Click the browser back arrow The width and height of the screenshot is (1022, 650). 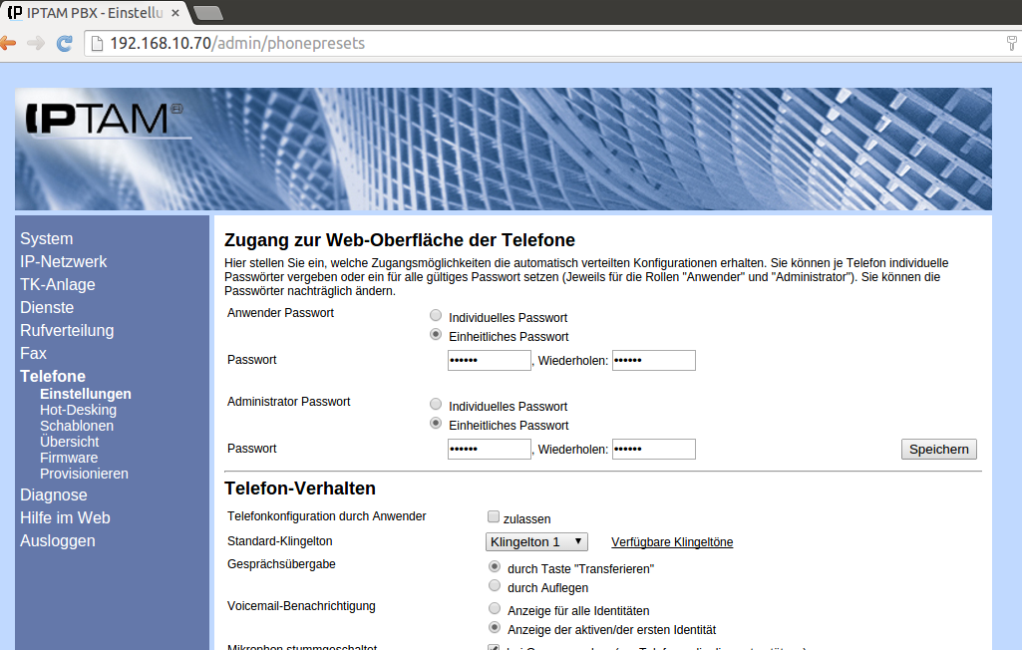pyautogui.click(x=6, y=43)
